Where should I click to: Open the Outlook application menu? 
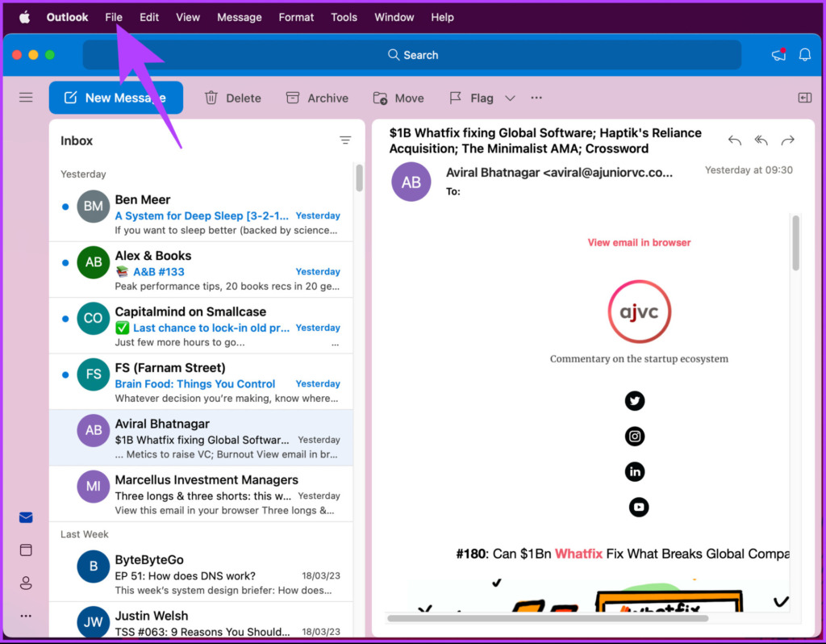tap(67, 18)
